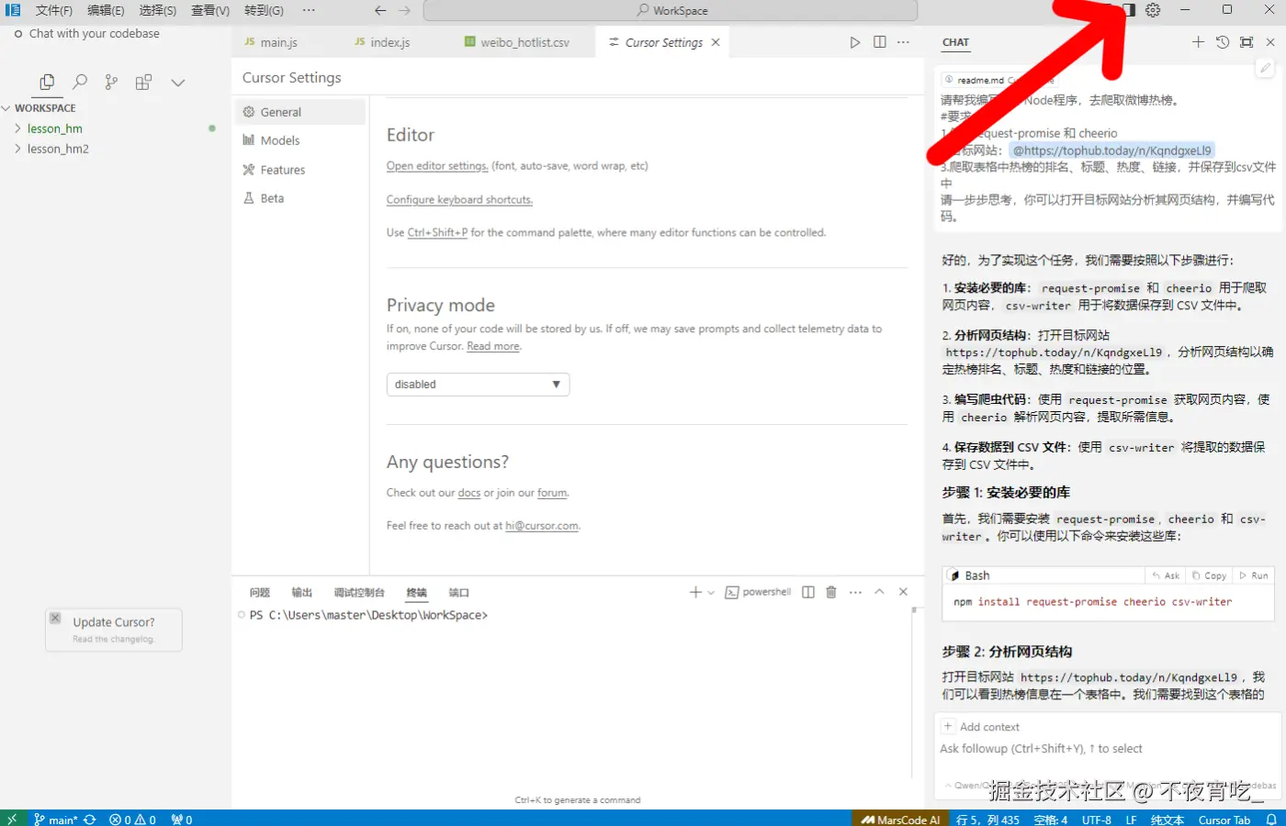This screenshot has height=826, width=1286.
Task: Click the WorkSpace search bar
Action: 671,10
